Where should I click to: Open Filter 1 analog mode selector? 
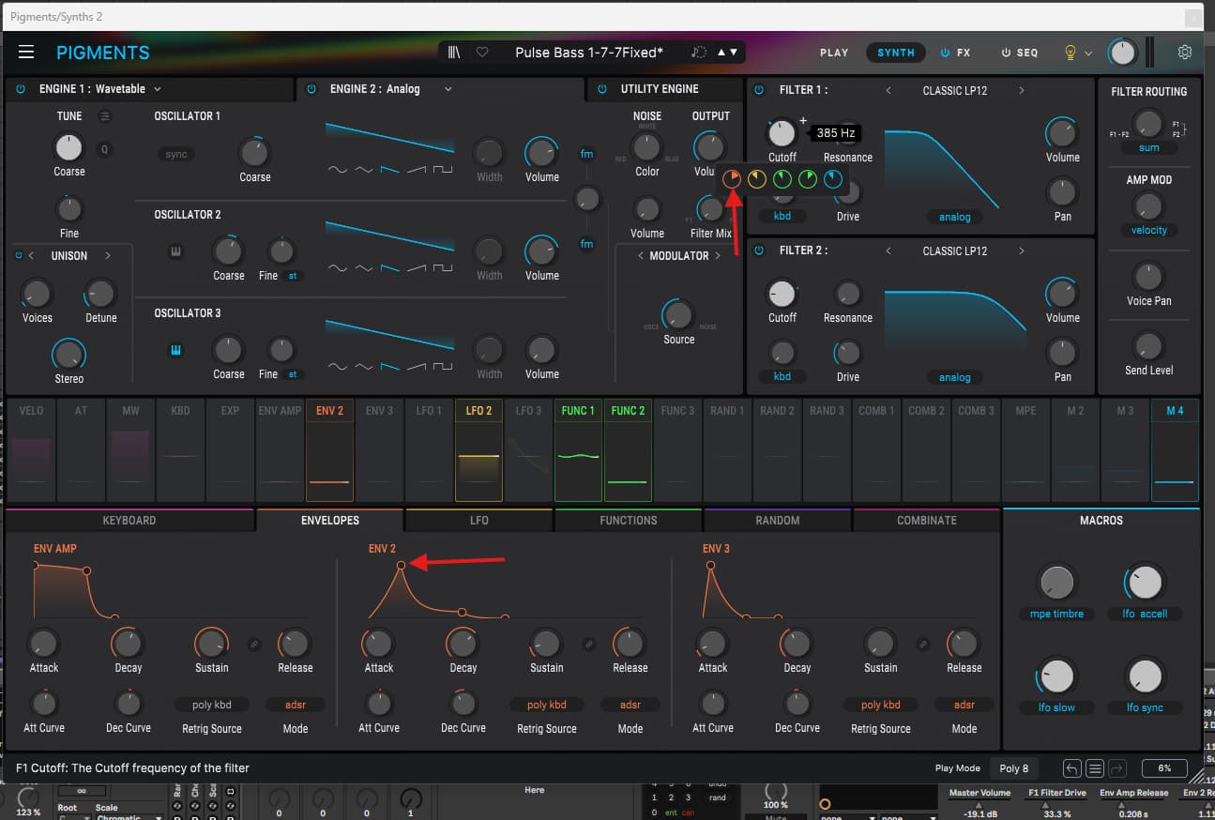point(955,217)
